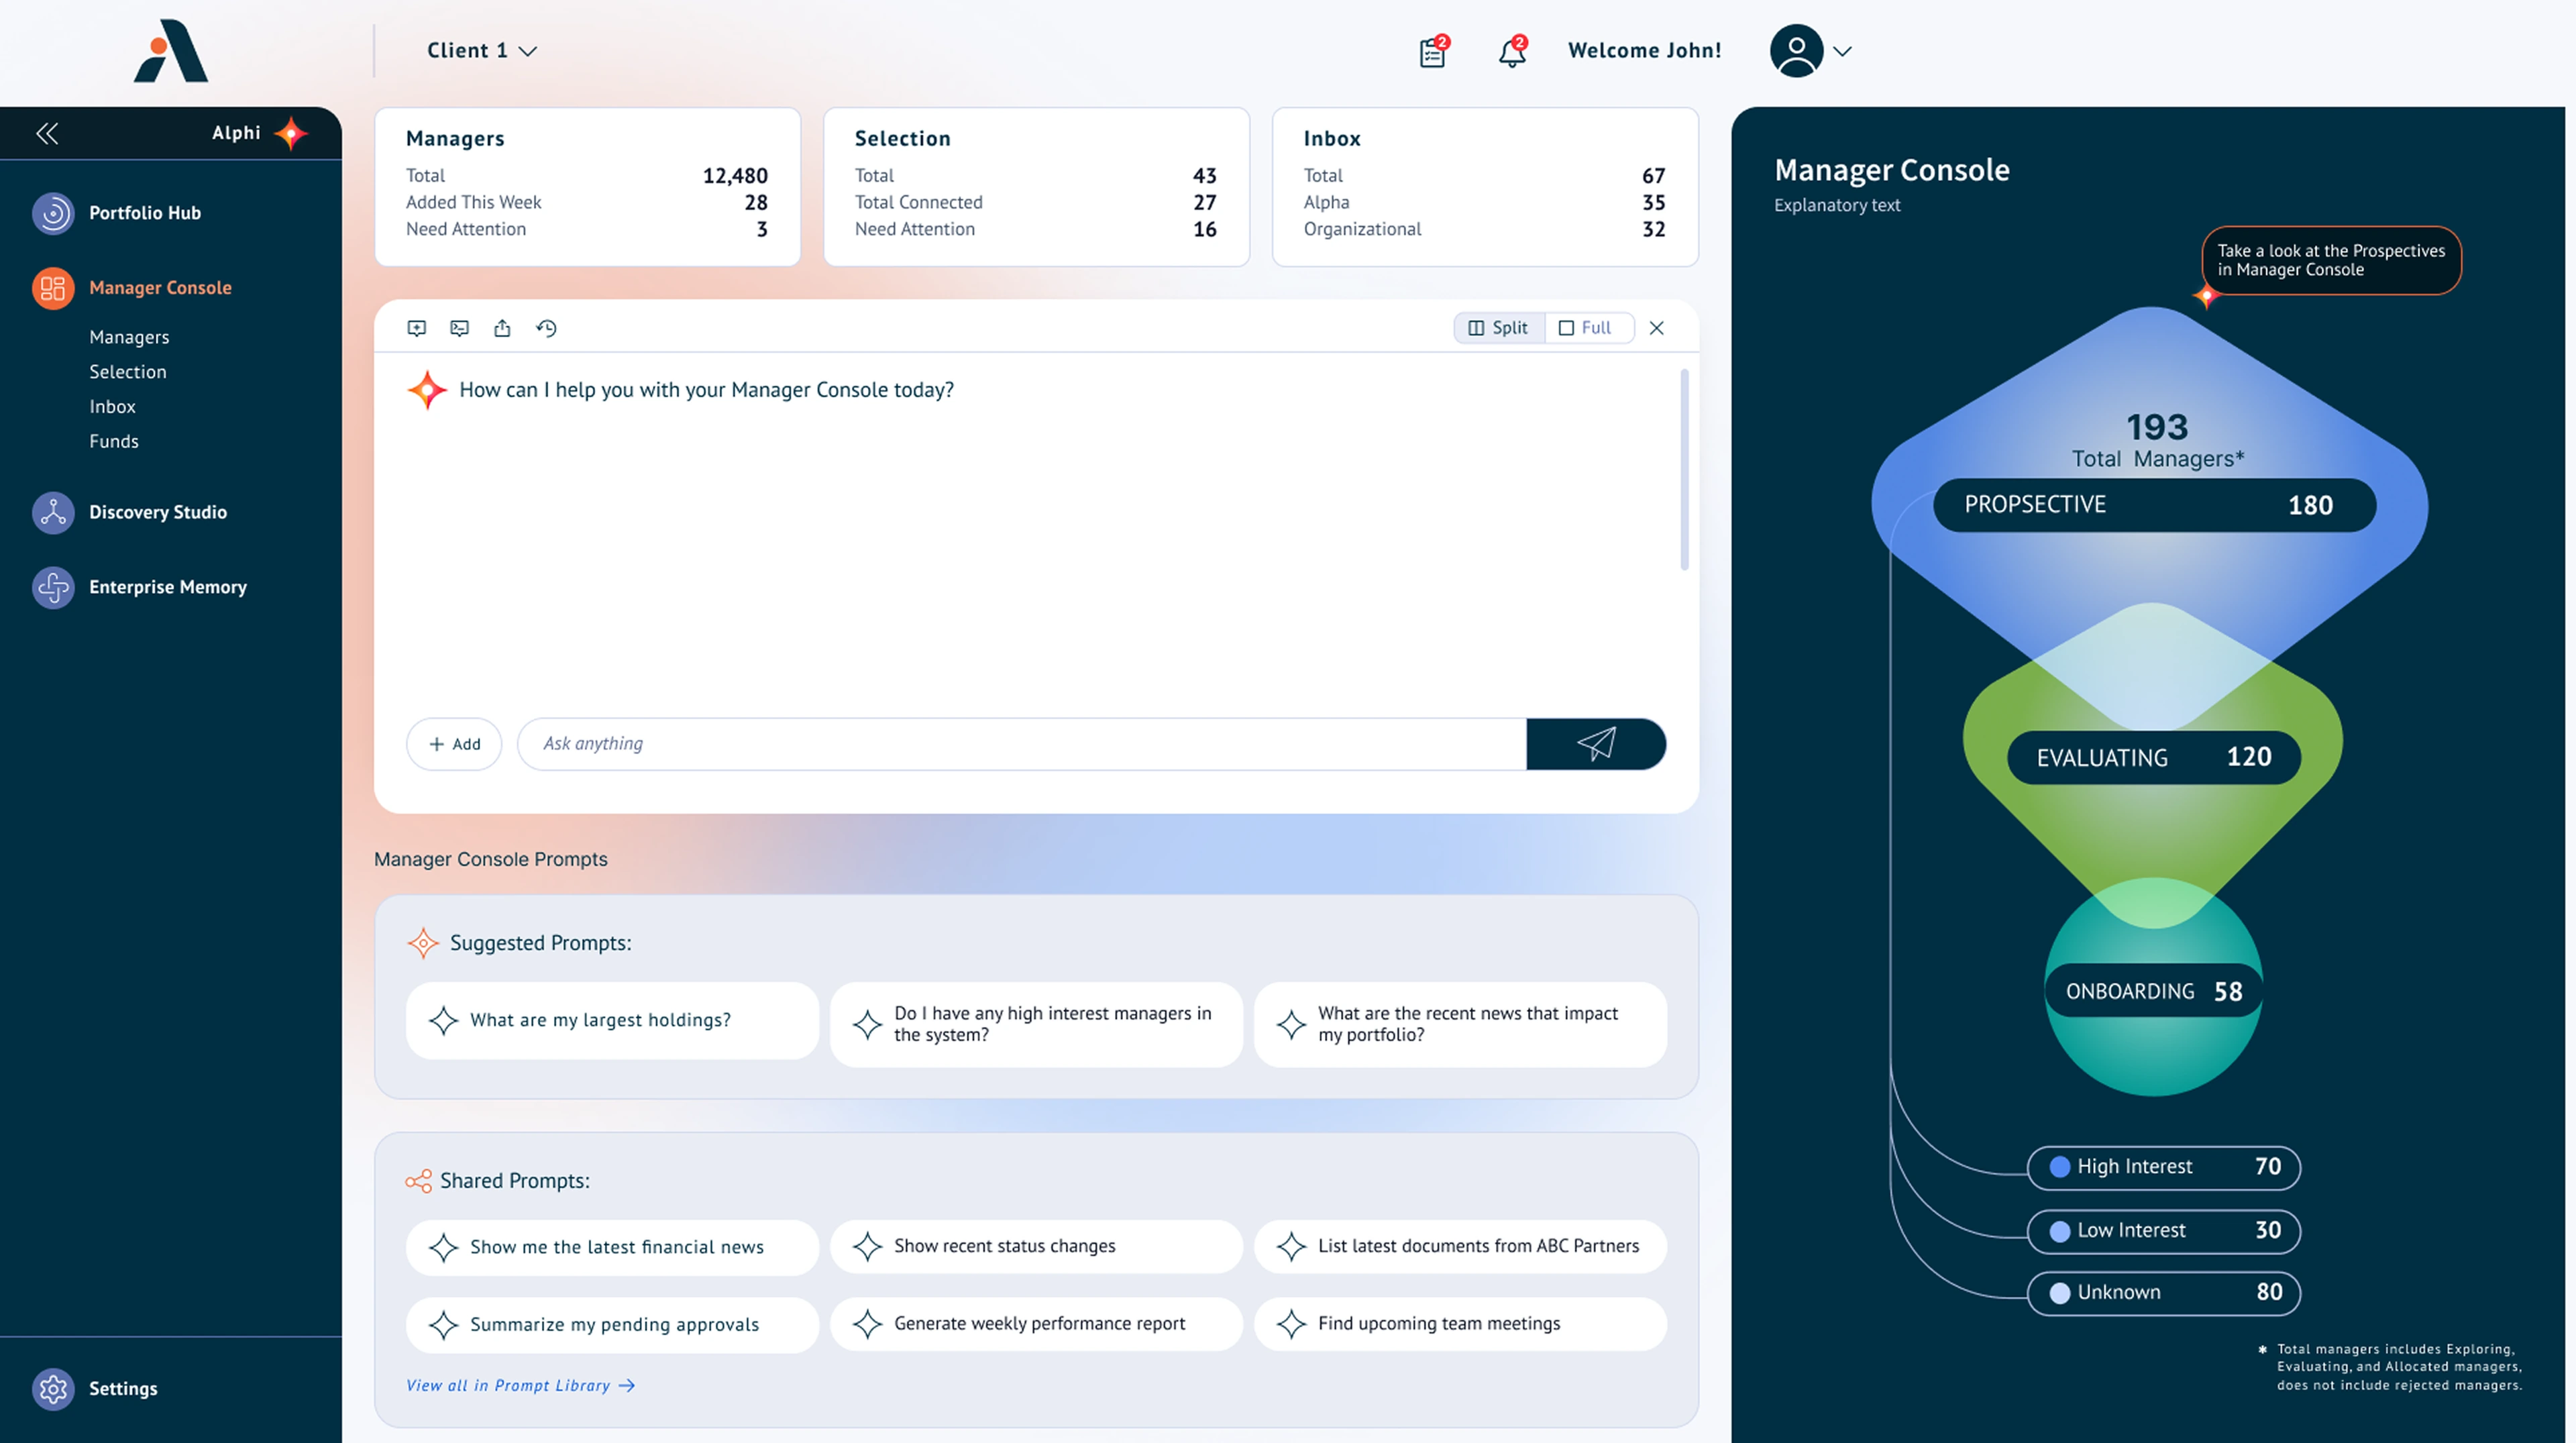Click the second chat toolbar icon

click(460, 328)
